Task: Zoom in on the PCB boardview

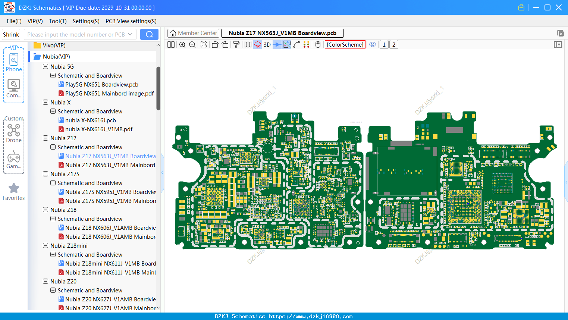Action: [182, 45]
